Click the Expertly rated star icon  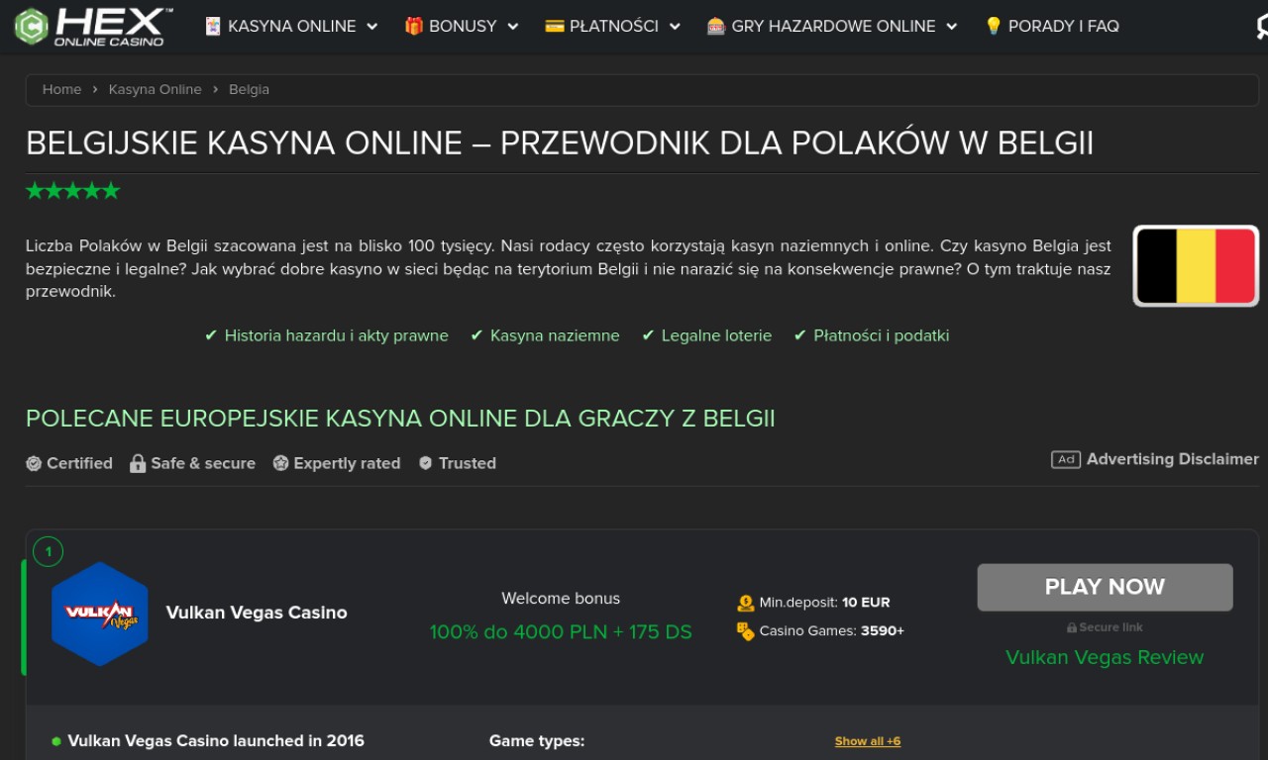(280, 463)
